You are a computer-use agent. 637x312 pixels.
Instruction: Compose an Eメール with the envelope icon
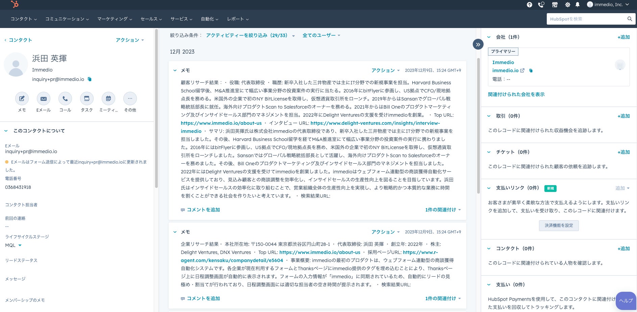44,98
